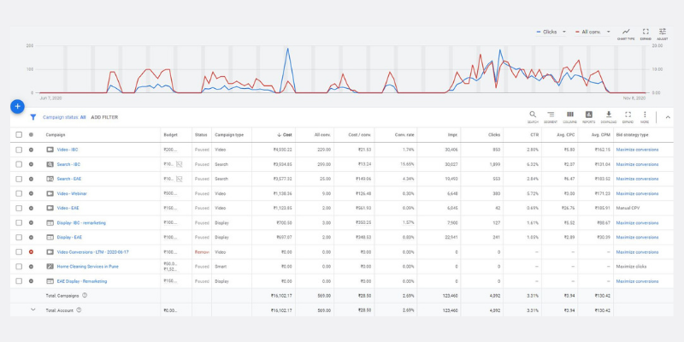Open the More options three-dot menu

645,115
